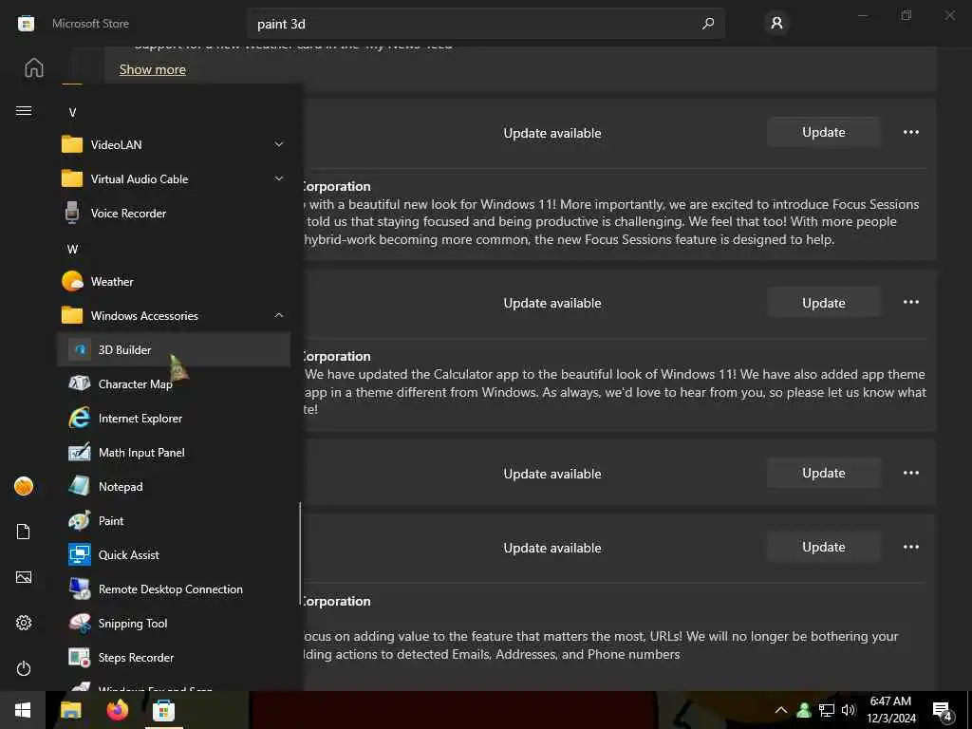This screenshot has width=972, height=729.
Task: Launch Notepad
Action: tap(174, 487)
